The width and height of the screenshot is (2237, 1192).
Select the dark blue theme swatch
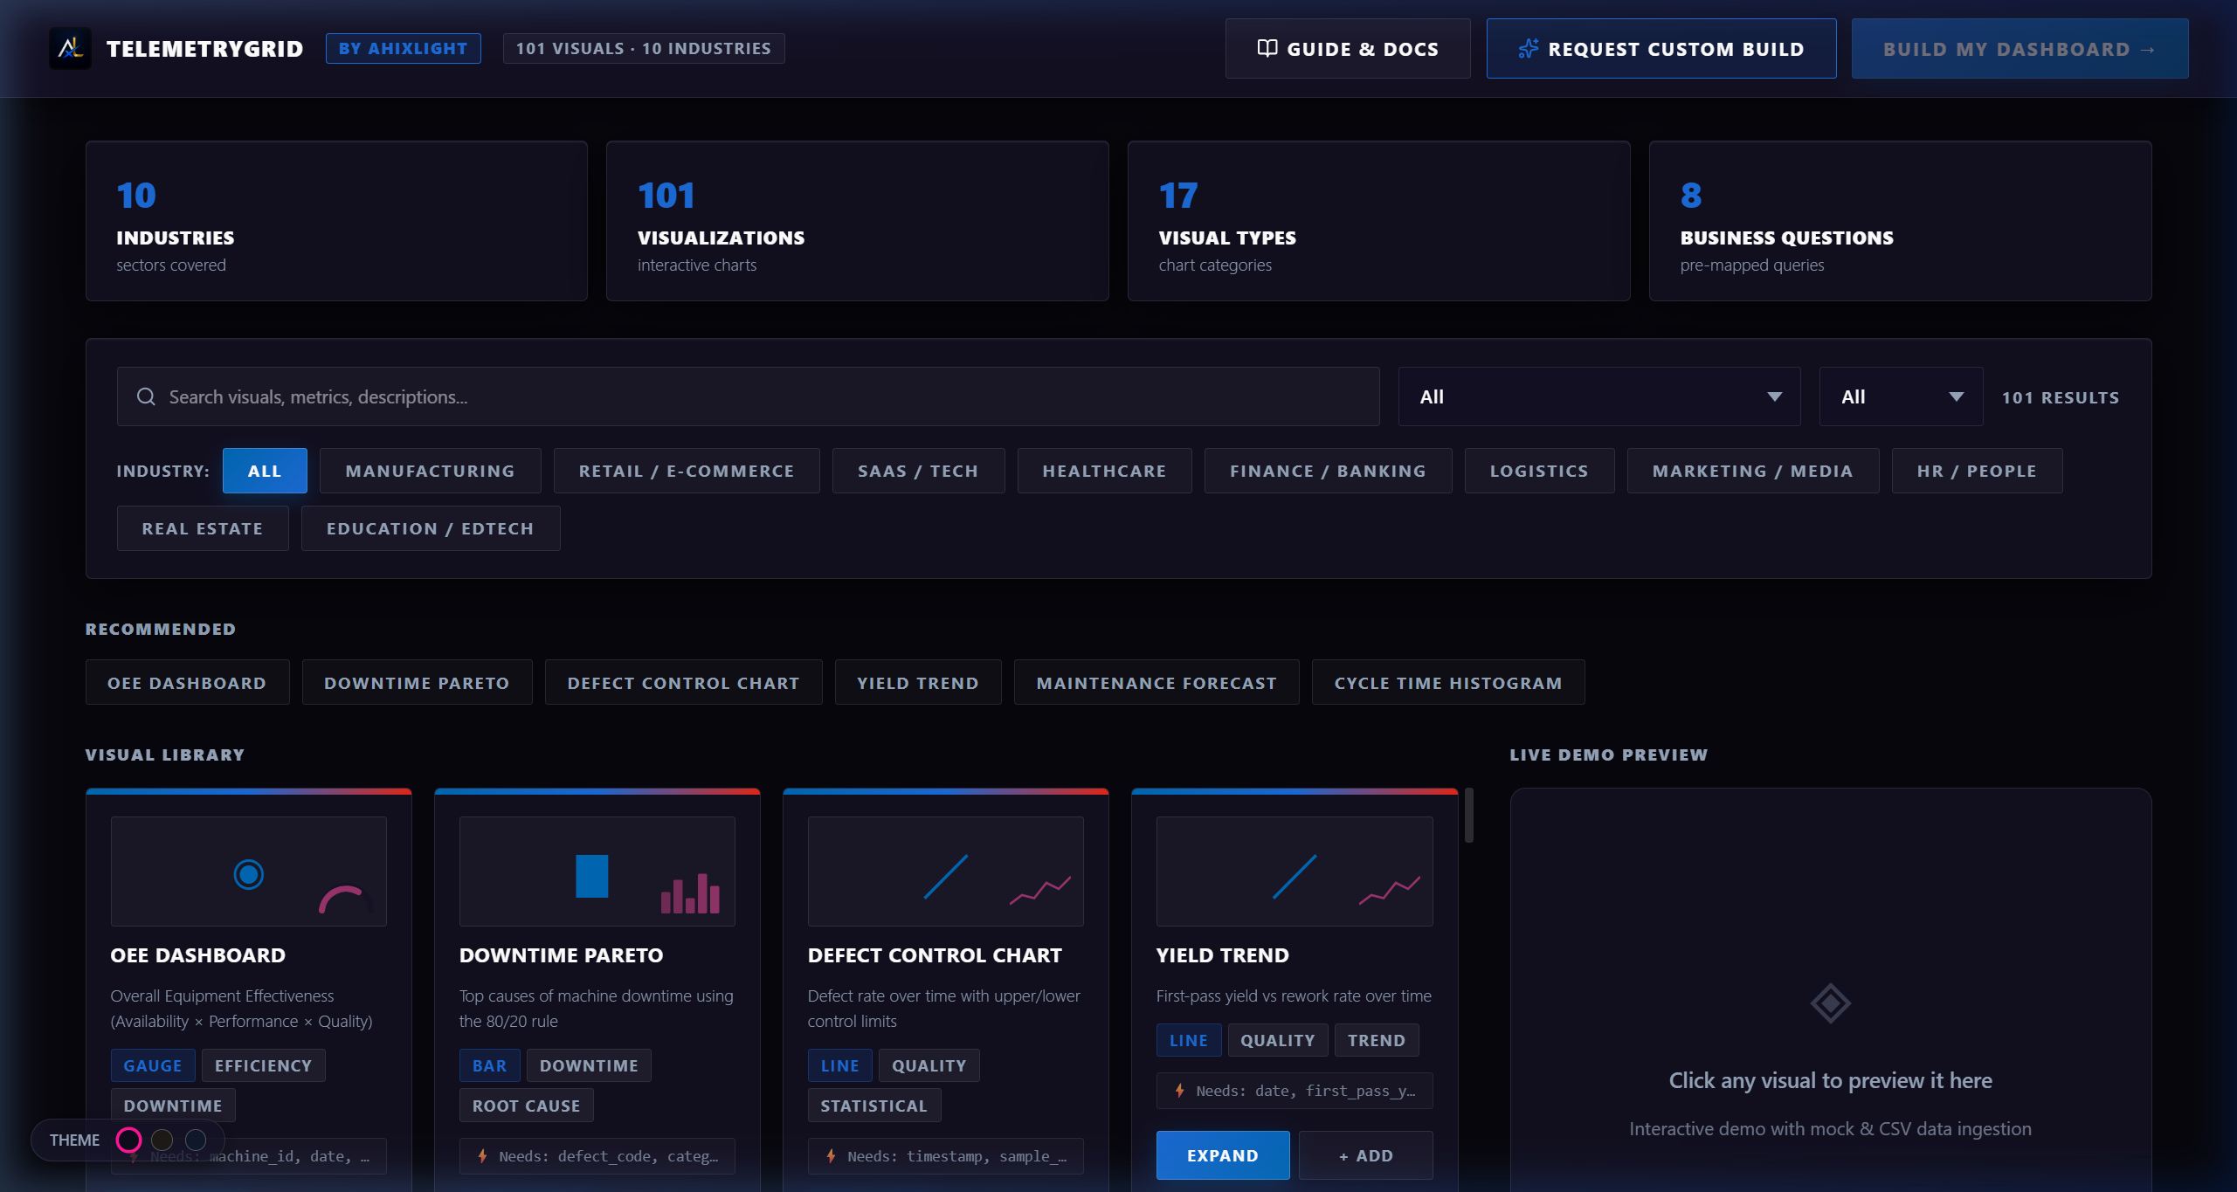tap(196, 1140)
